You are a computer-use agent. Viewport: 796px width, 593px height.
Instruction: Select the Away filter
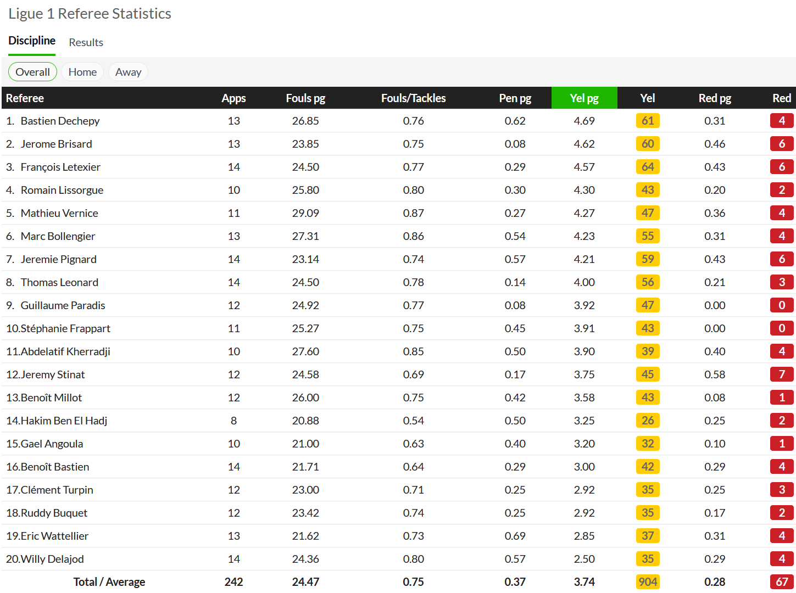click(x=128, y=72)
